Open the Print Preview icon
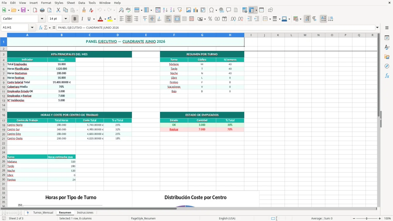The width and height of the screenshot is (393, 221). pos(49,10)
